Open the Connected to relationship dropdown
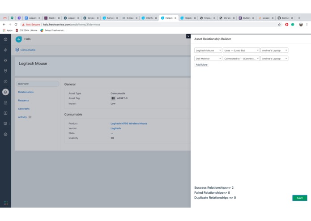The image size is (311, 221). [241, 59]
